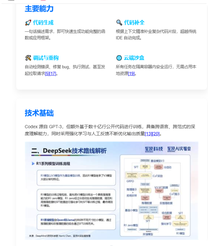This screenshot has height=246, width=208.
Task: Click the tools icon beside 调试与重构
Action: [28, 58]
